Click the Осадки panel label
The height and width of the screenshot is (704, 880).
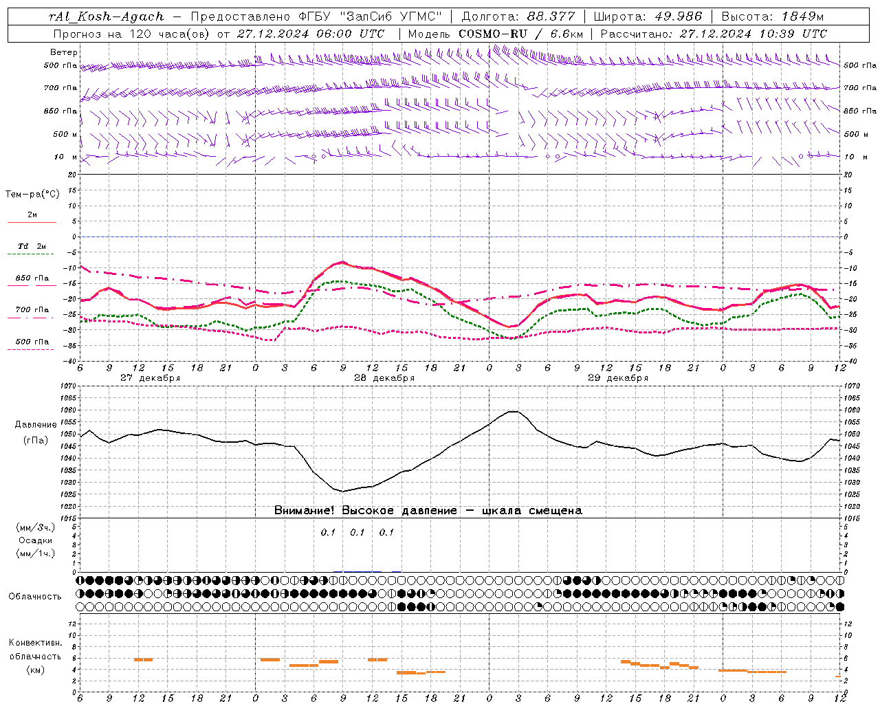click(x=35, y=540)
